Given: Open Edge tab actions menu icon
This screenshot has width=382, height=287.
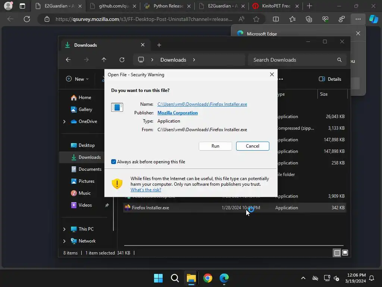Looking at the screenshot, I should (x=22, y=6).
